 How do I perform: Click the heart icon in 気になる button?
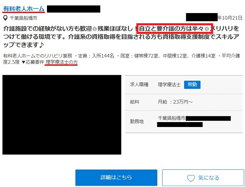tap(191, 178)
